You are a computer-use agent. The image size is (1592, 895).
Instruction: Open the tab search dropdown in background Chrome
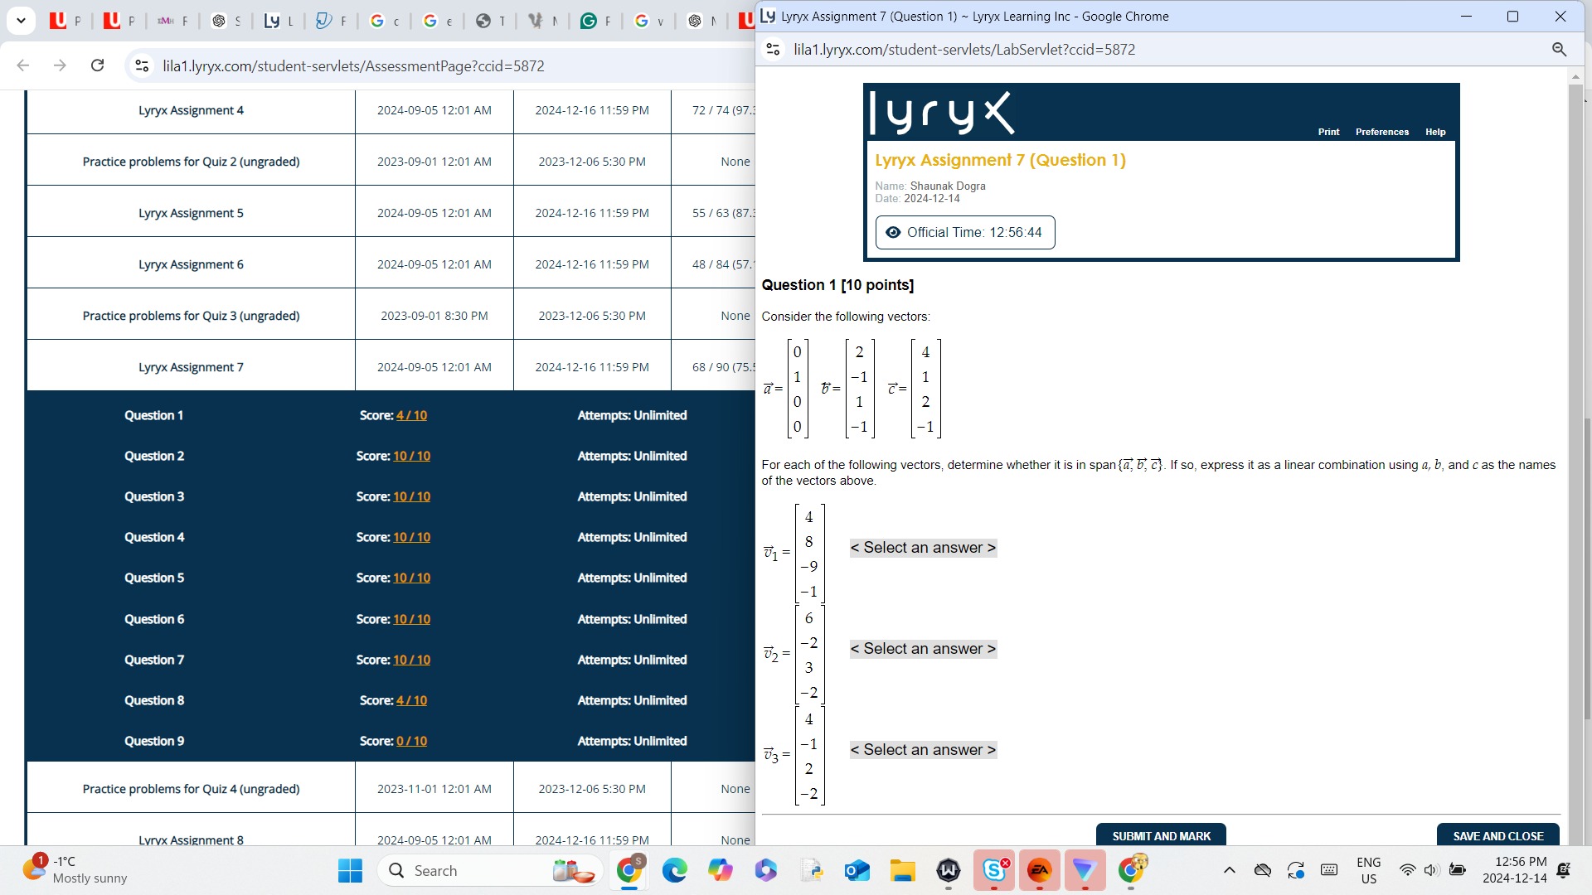tap(21, 20)
